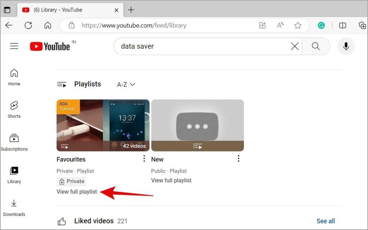
Task: Open Shorts from the sidebar
Action: [x=14, y=109]
